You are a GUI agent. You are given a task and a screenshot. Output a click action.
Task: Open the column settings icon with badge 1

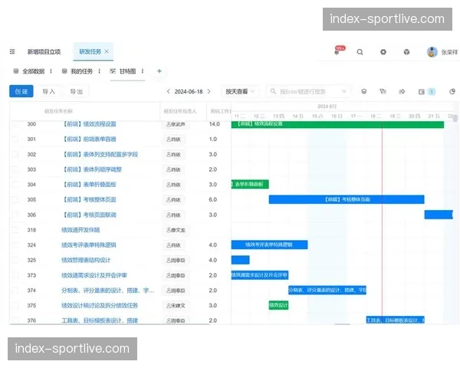(x=422, y=91)
